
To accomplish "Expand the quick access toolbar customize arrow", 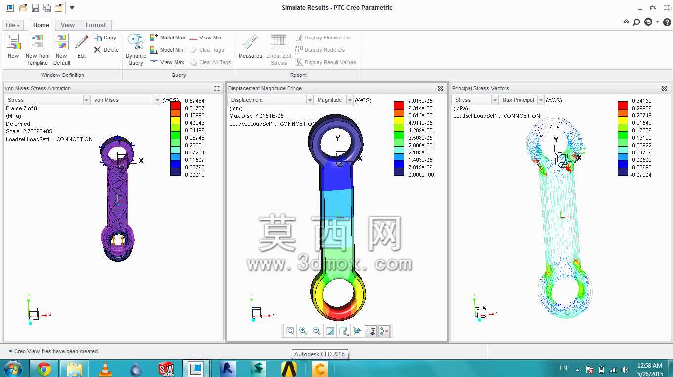I will [72, 8].
